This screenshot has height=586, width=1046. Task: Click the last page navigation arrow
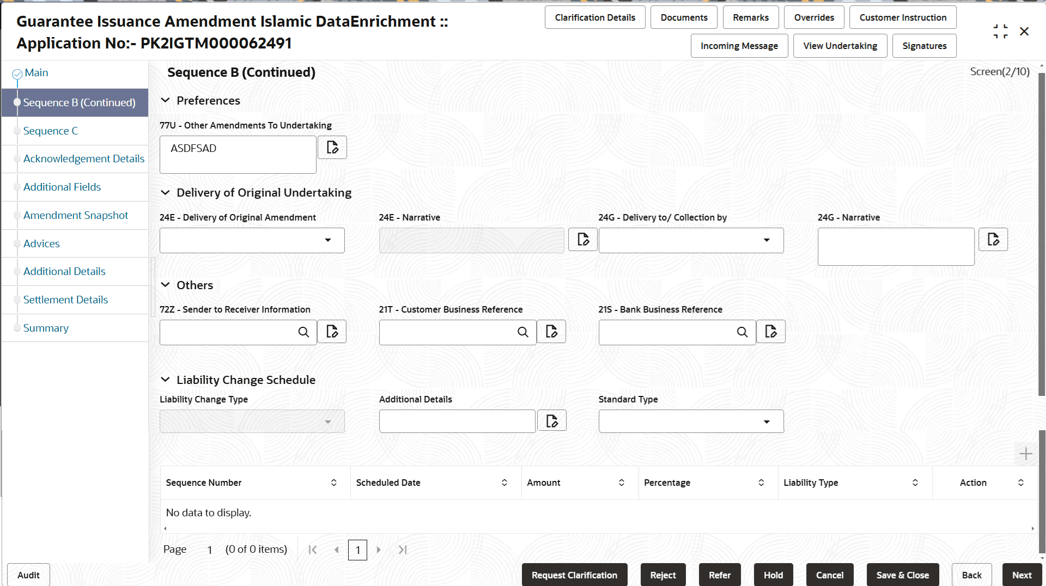pyautogui.click(x=403, y=550)
